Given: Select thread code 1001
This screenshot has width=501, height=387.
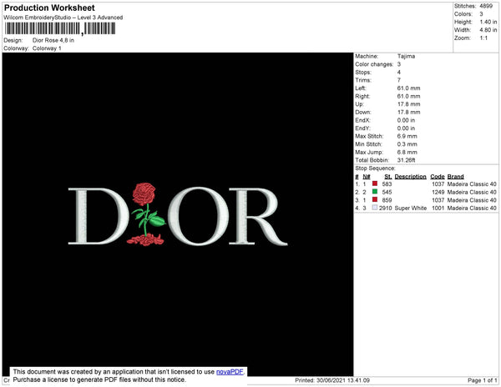Looking at the screenshot, I should [x=438, y=208].
